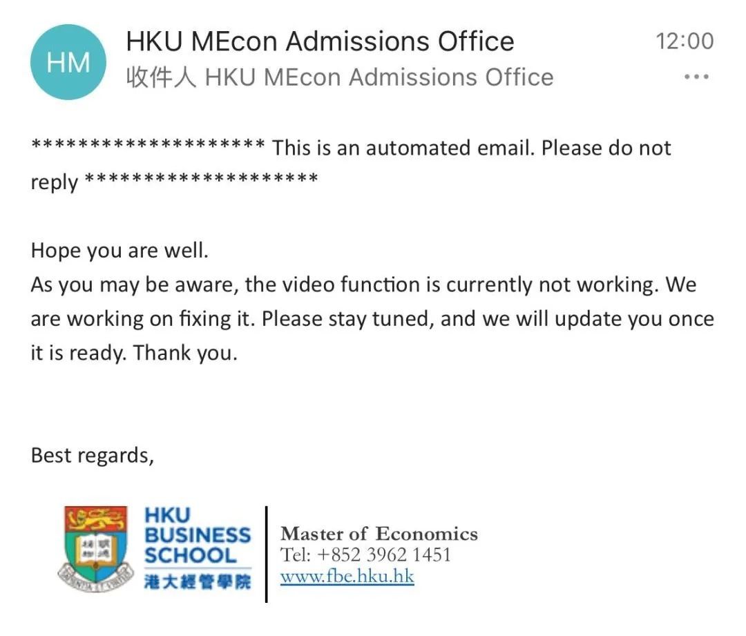Open the www.fbe.hku.hk link
Image resolution: width=746 pixels, height=636 pixels.
click(x=347, y=576)
